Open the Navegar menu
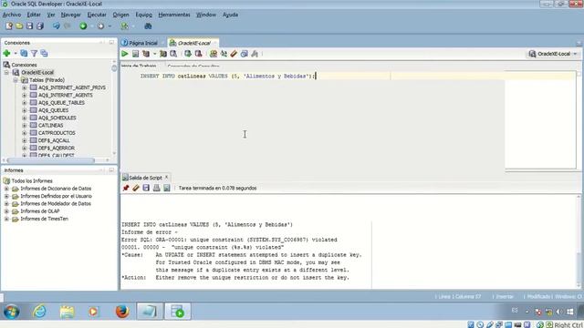584x328 pixels. point(71,15)
